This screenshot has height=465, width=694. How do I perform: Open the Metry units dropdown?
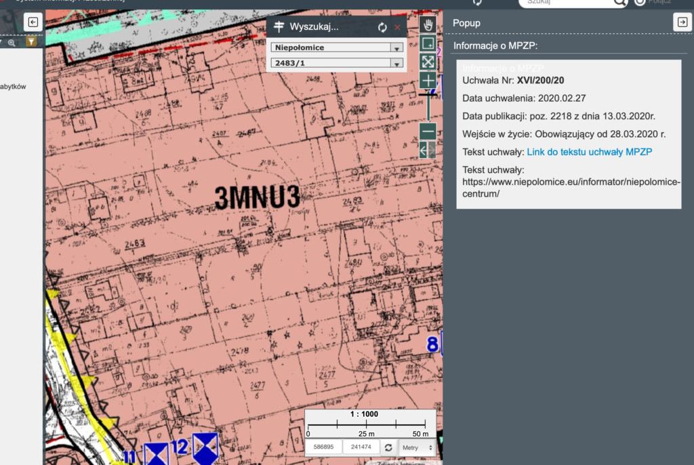pyautogui.click(x=417, y=447)
